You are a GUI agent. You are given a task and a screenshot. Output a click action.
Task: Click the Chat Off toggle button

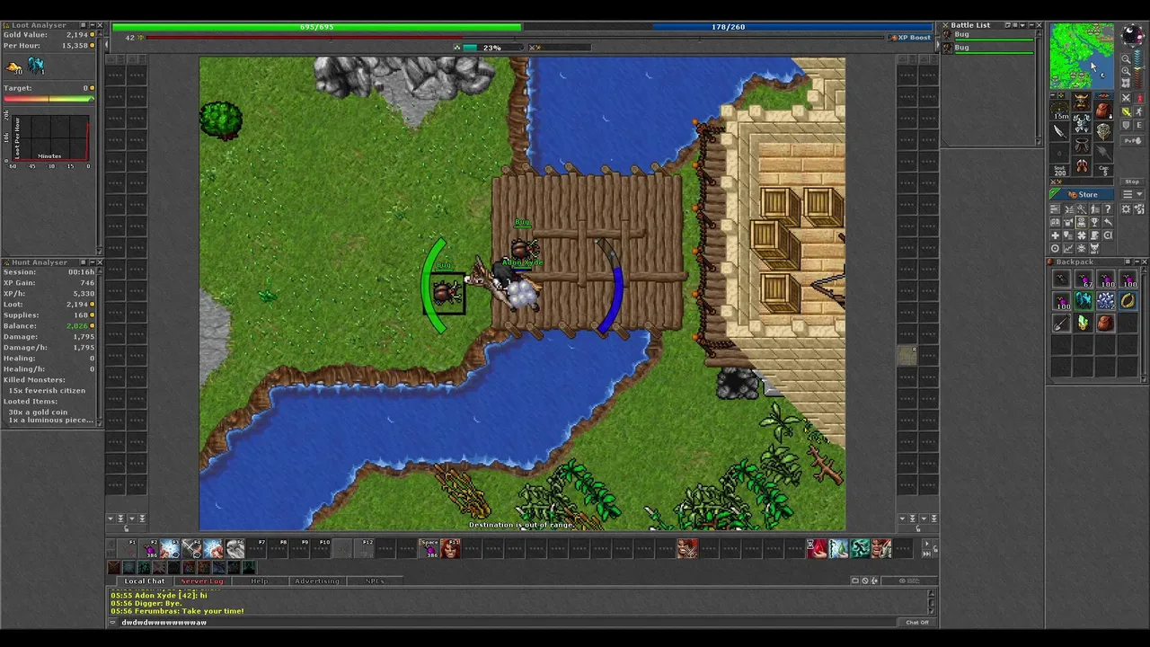coord(916,622)
